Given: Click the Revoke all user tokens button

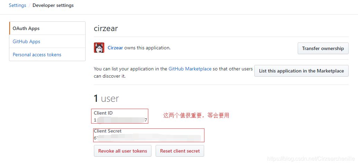Looking at the screenshot, I should [123, 151].
